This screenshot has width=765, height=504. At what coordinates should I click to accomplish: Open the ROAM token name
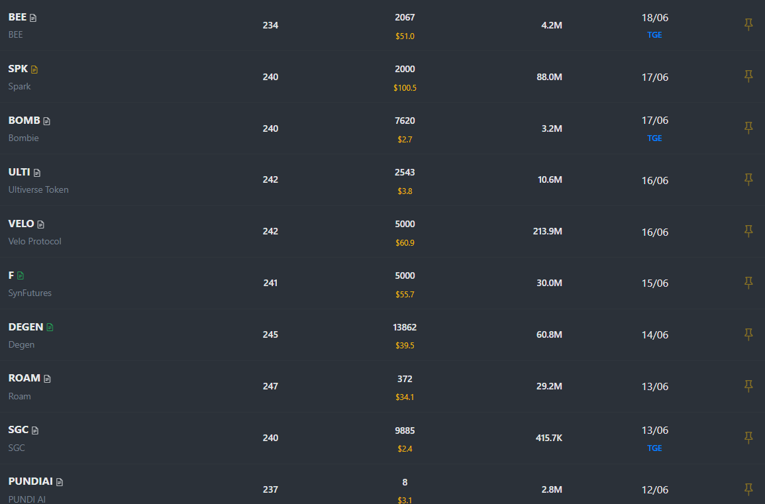tap(25, 378)
